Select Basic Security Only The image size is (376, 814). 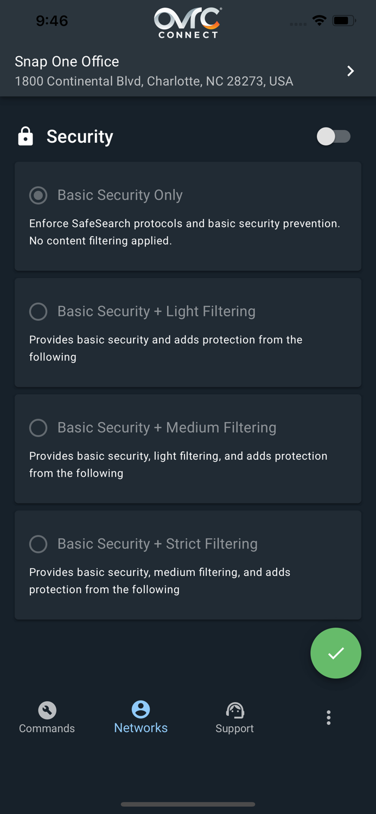point(38,195)
